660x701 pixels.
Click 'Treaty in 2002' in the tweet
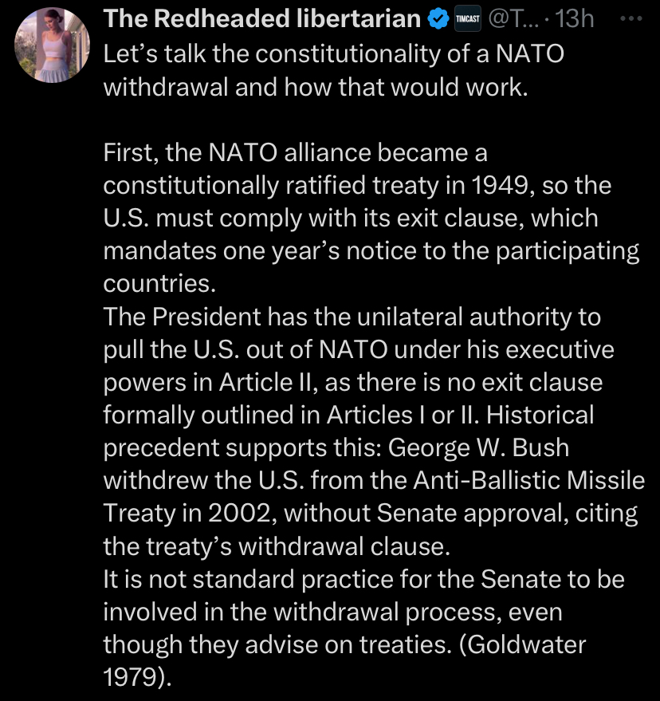coord(187,514)
